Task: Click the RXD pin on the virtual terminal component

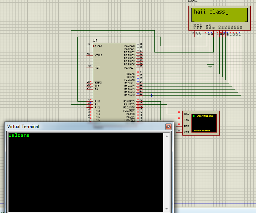Action: coord(187,114)
